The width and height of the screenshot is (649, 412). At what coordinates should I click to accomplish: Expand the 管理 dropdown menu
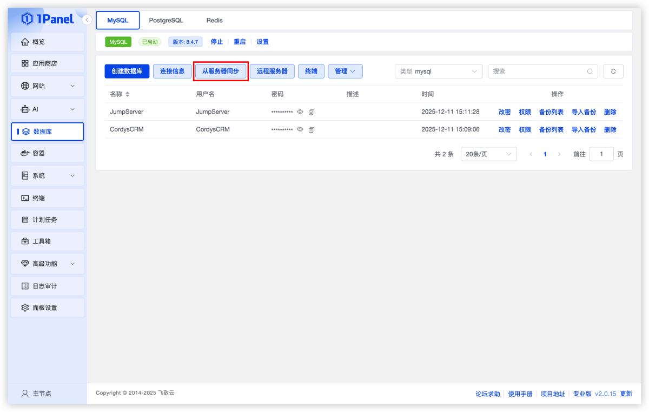pos(345,71)
